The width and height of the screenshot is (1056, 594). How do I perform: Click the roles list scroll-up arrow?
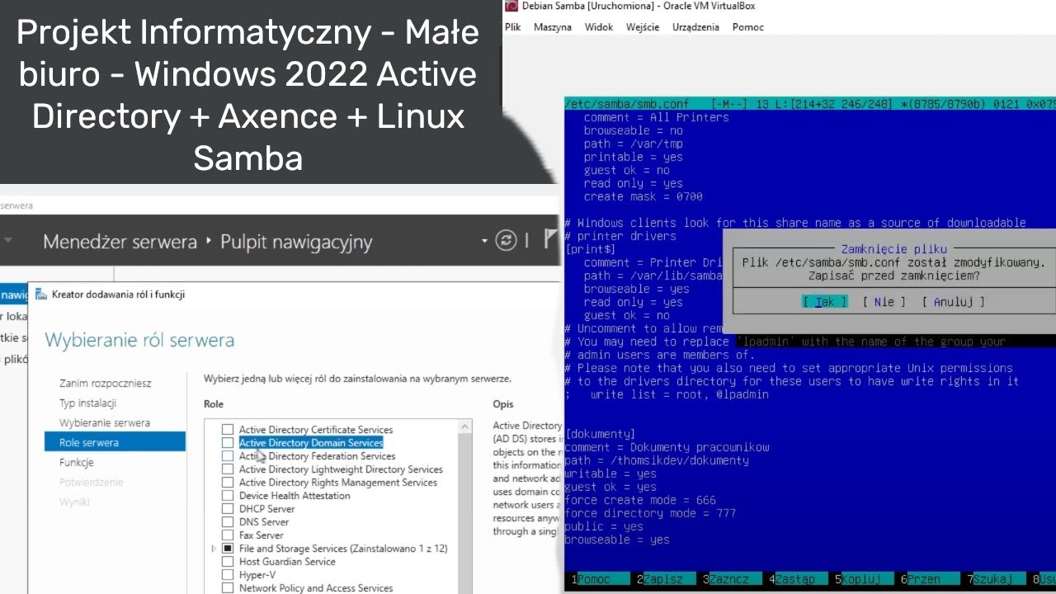(x=465, y=427)
